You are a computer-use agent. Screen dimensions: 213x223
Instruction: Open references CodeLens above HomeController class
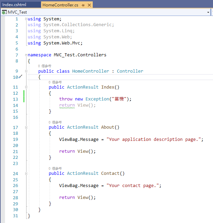pos(45,66)
